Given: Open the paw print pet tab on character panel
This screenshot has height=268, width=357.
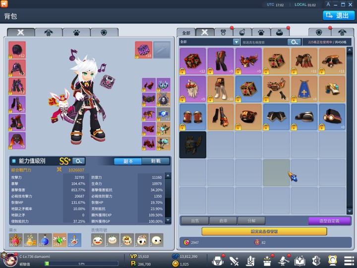Looking at the screenshot, I should coord(76,32).
